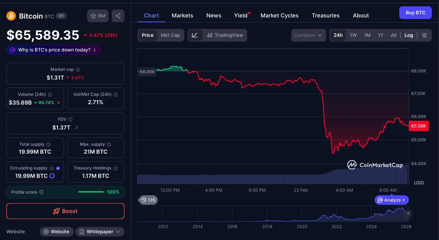Click the $65,589.35 price text
The width and height of the screenshot is (439, 240).
(43, 35)
